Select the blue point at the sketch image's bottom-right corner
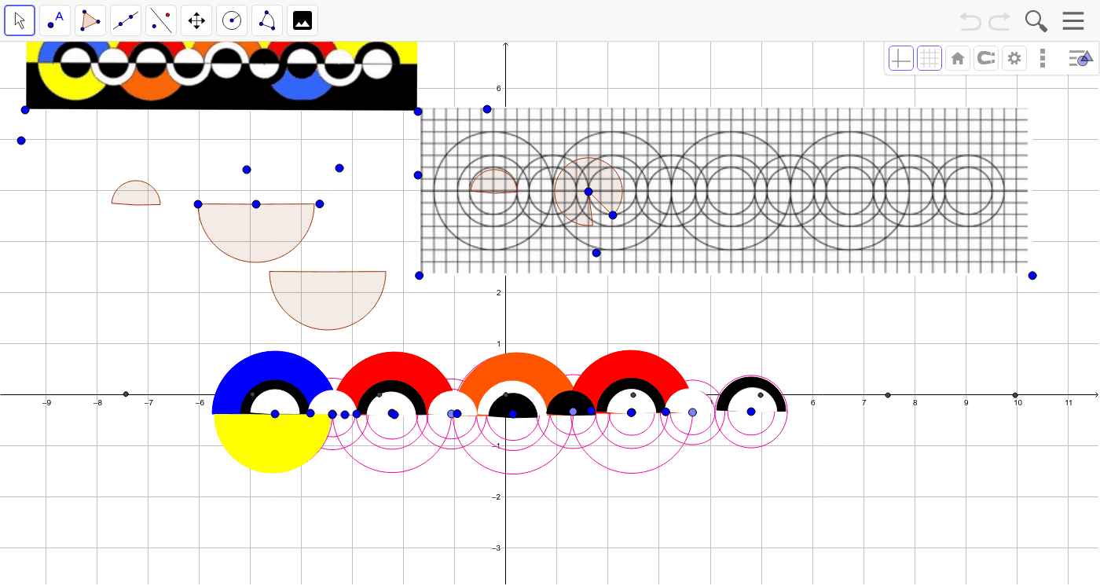 point(1032,276)
